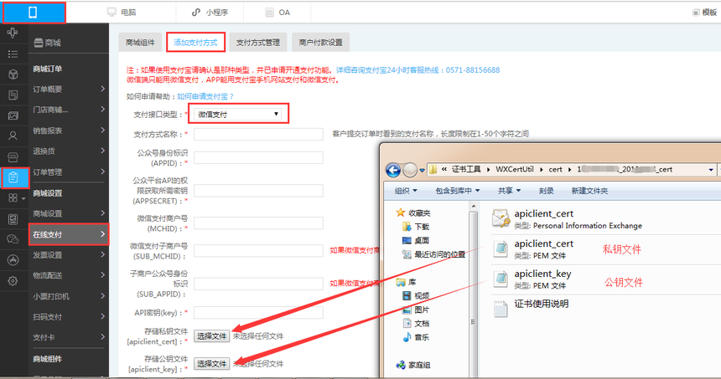Screen dimensions: 721x379
Task: Open the settings gear icon in sidebar
Action: [x=13, y=280]
